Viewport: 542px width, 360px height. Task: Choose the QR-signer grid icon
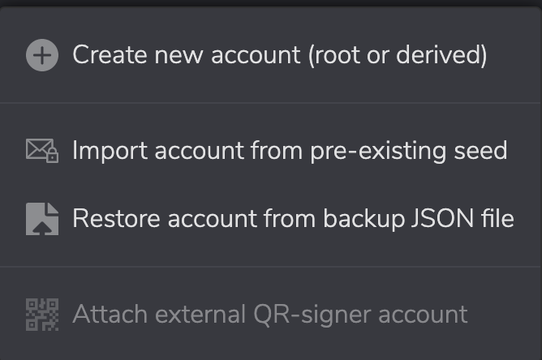tap(42, 315)
